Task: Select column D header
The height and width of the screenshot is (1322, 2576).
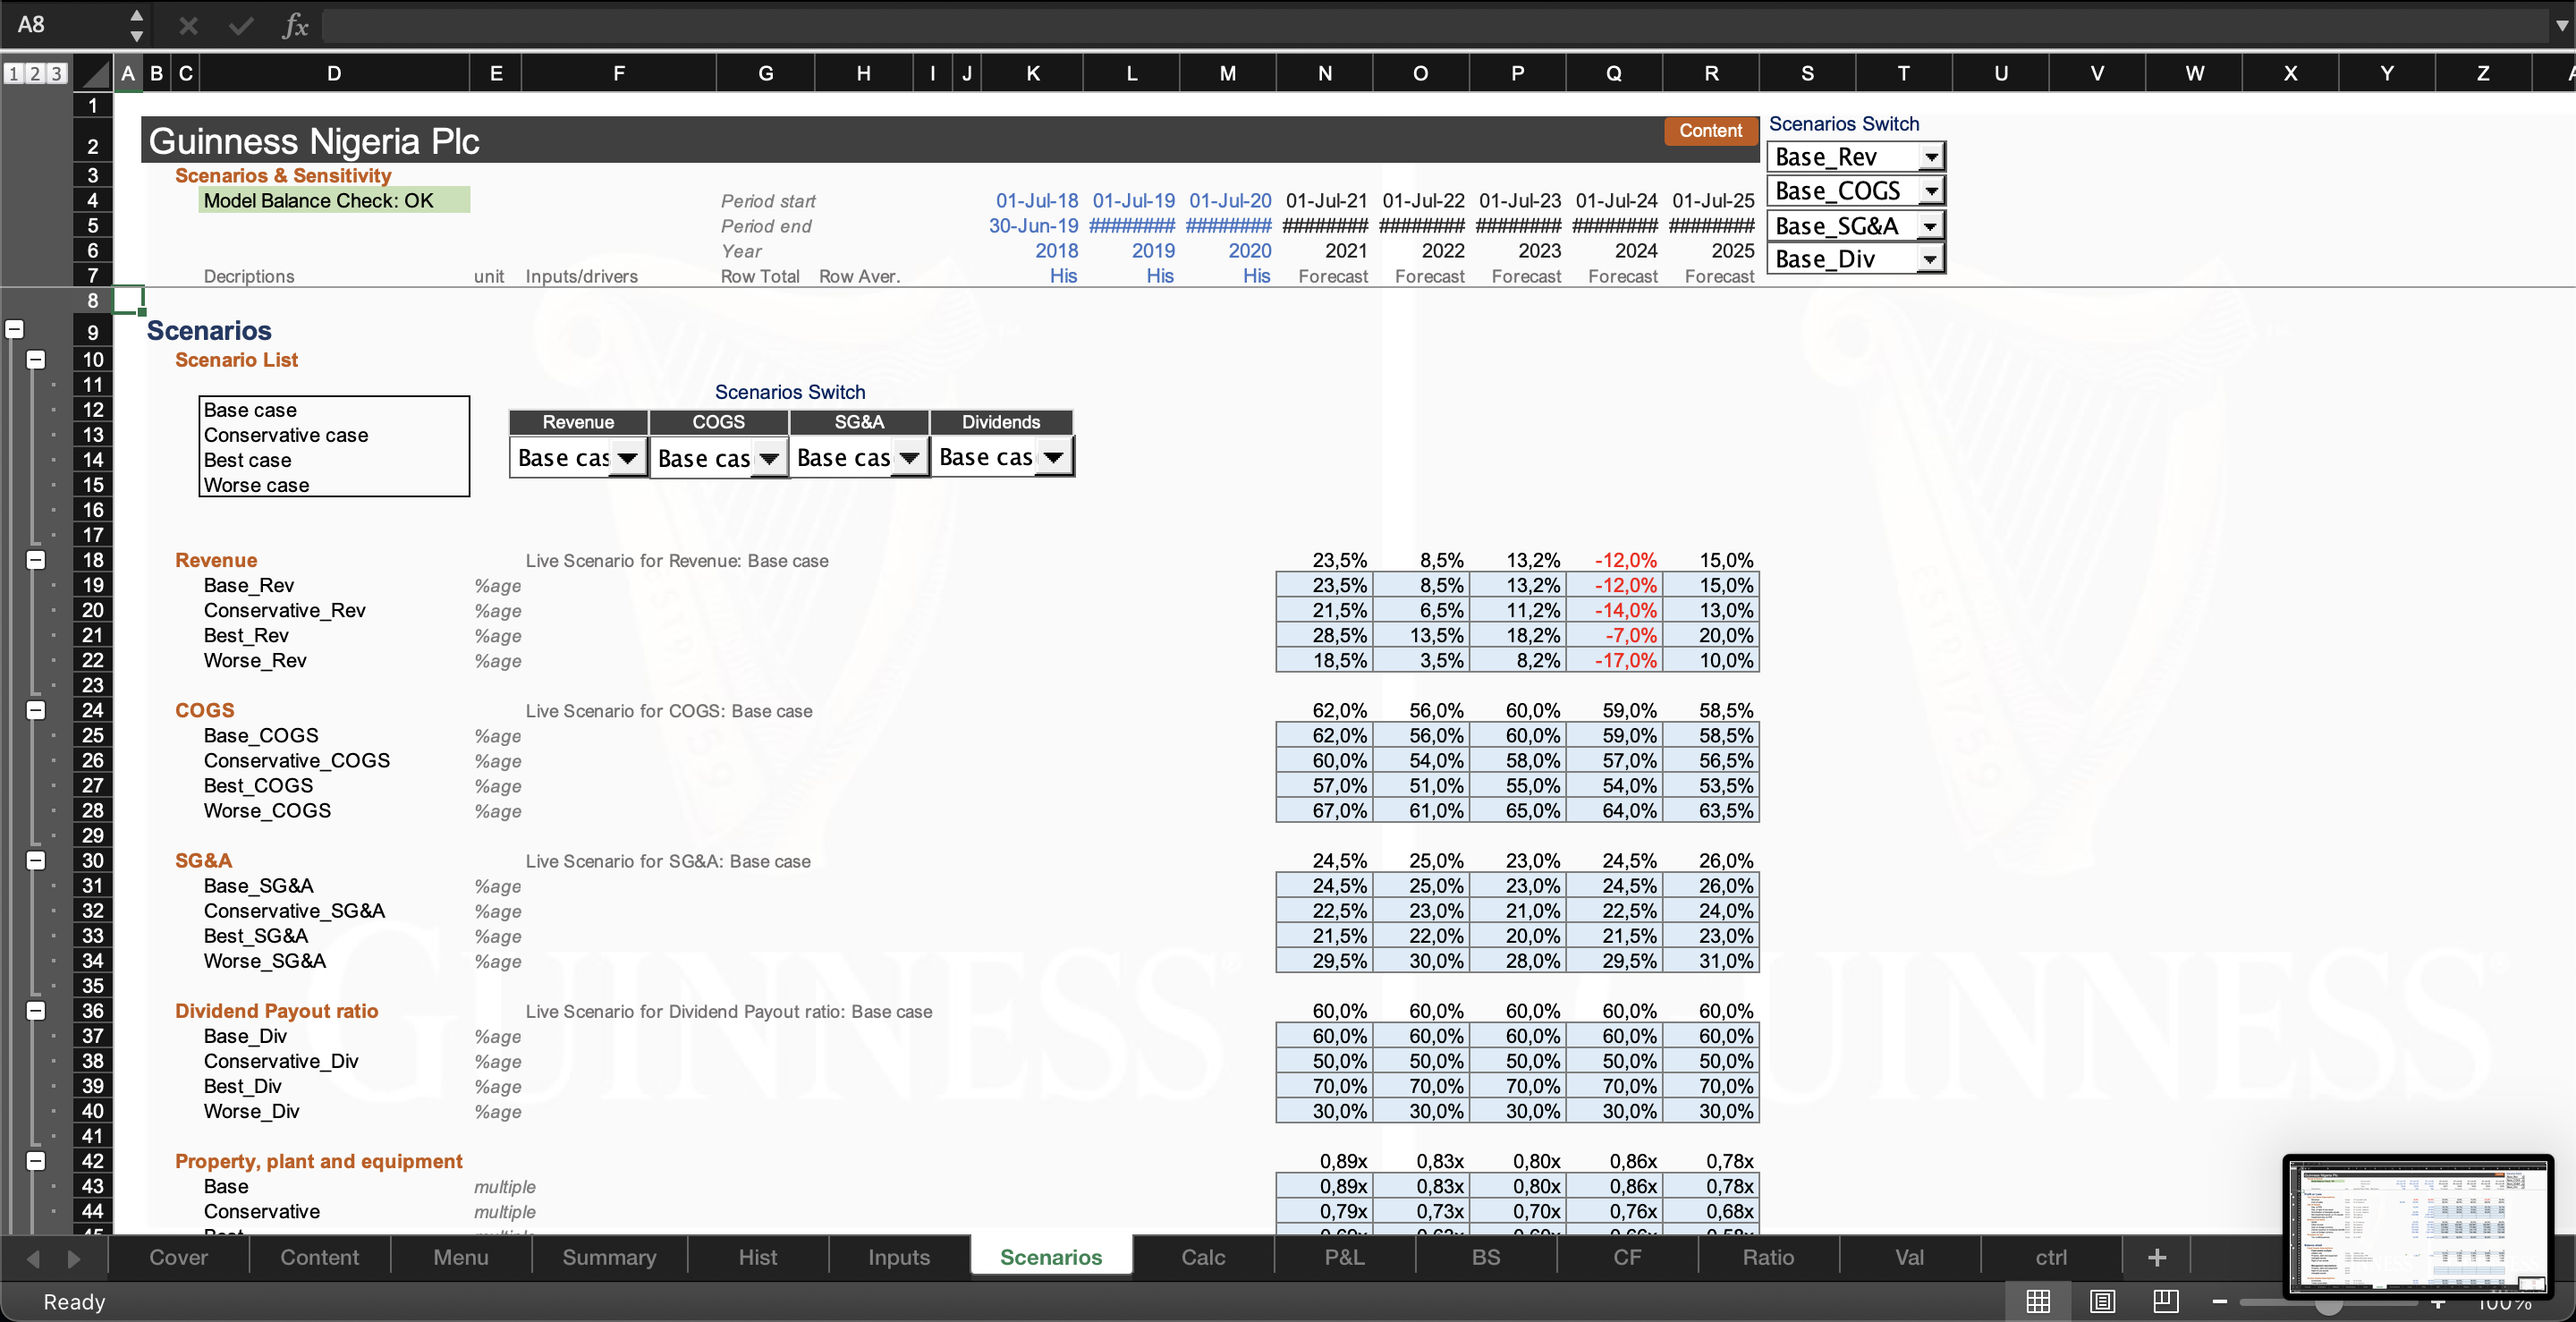Action: 334,73
